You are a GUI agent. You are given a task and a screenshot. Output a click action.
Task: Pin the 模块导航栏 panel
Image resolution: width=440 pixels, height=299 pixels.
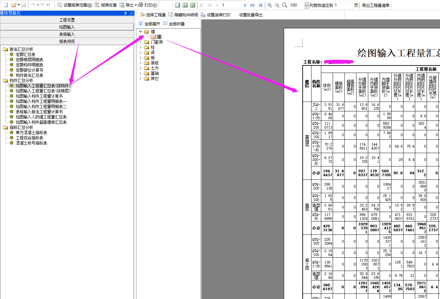pyautogui.click(x=125, y=13)
